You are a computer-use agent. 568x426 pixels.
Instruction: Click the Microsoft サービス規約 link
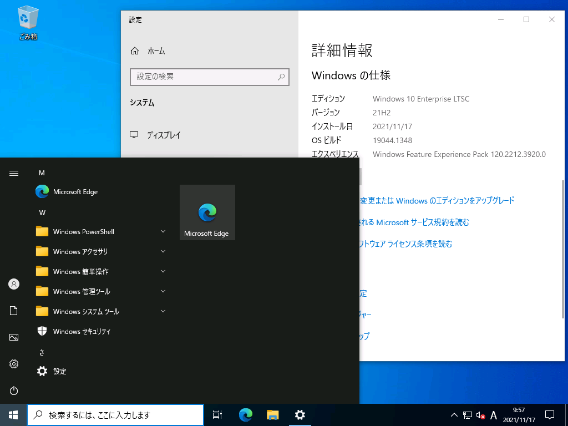[x=422, y=222]
